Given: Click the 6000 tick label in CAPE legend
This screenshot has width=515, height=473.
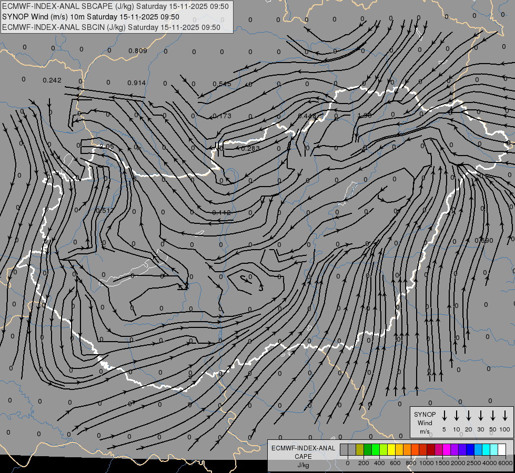Looking at the screenshot, I should (x=506, y=463).
